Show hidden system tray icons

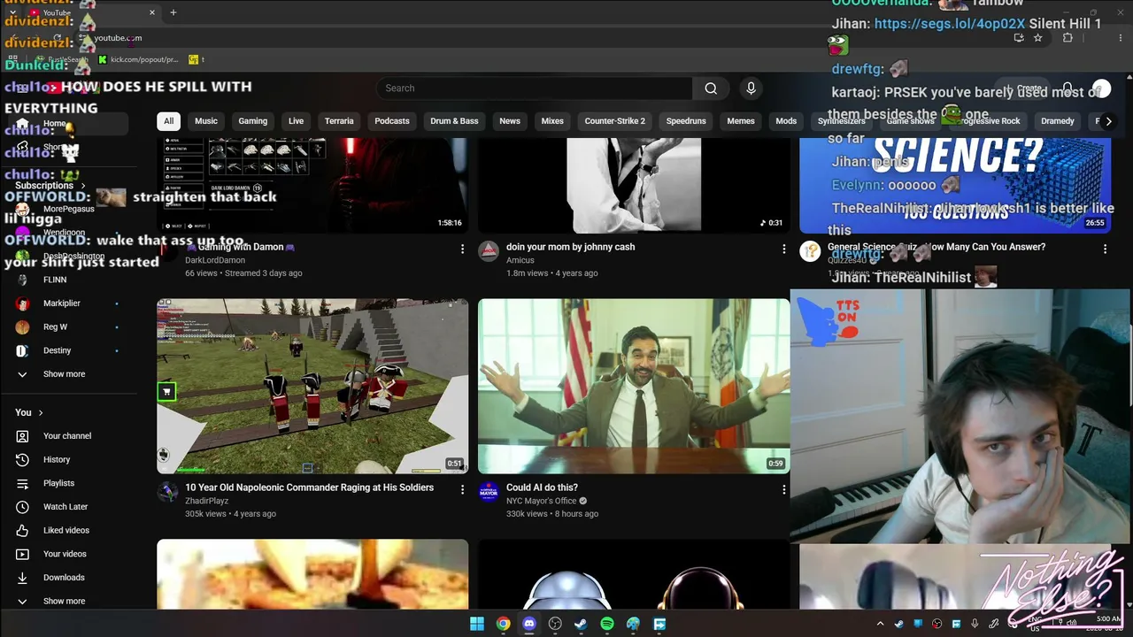pyautogui.click(x=880, y=624)
